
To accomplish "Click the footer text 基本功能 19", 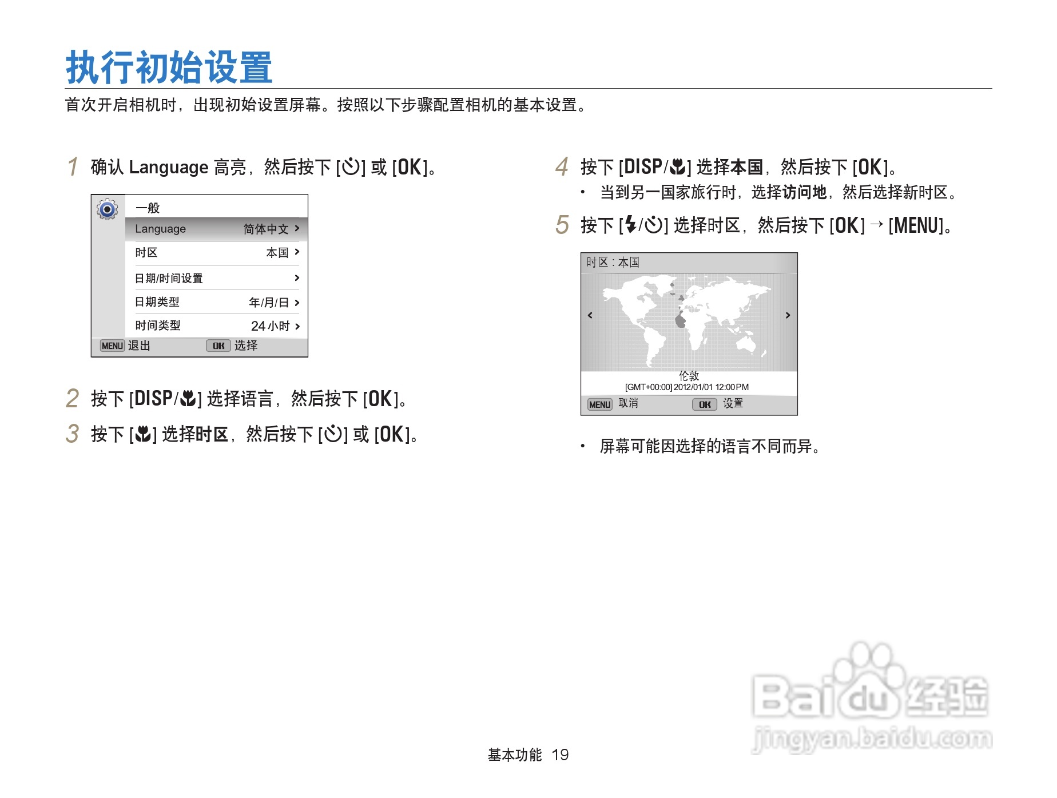I will [528, 755].
